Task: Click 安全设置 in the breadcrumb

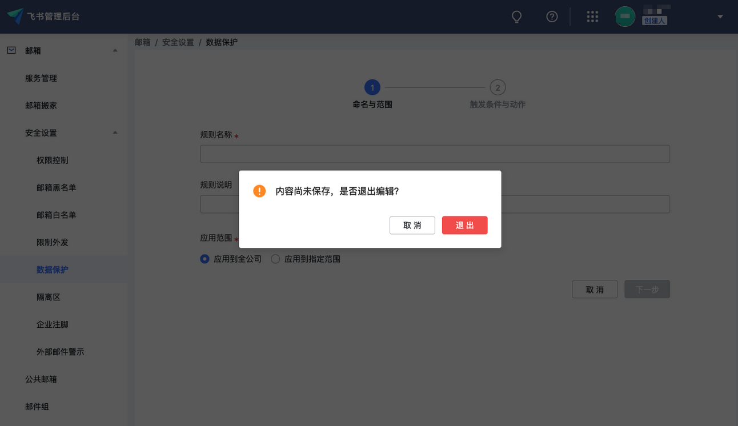Action: point(178,42)
